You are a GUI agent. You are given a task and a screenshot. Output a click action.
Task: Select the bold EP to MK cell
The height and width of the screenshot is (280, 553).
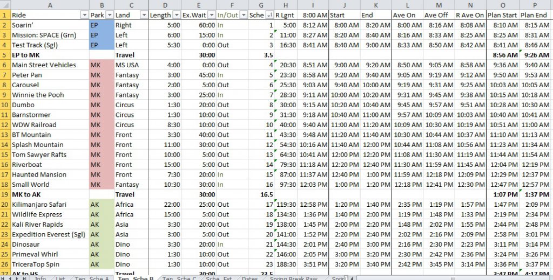tap(50, 55)
